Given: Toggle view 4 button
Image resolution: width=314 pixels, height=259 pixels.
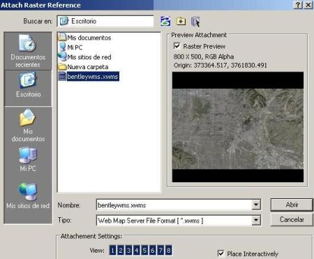Looking at the screenshot, I should pos(137,251).
